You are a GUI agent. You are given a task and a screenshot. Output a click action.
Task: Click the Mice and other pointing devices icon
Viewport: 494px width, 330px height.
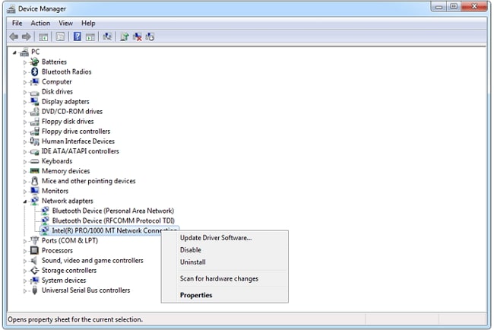click(x=35, y=181)
